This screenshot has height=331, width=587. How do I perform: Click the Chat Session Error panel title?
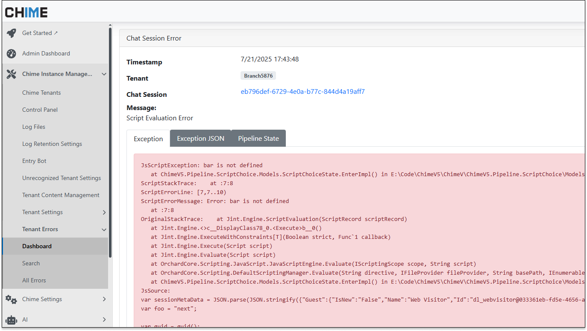click(x=154, y=38)
